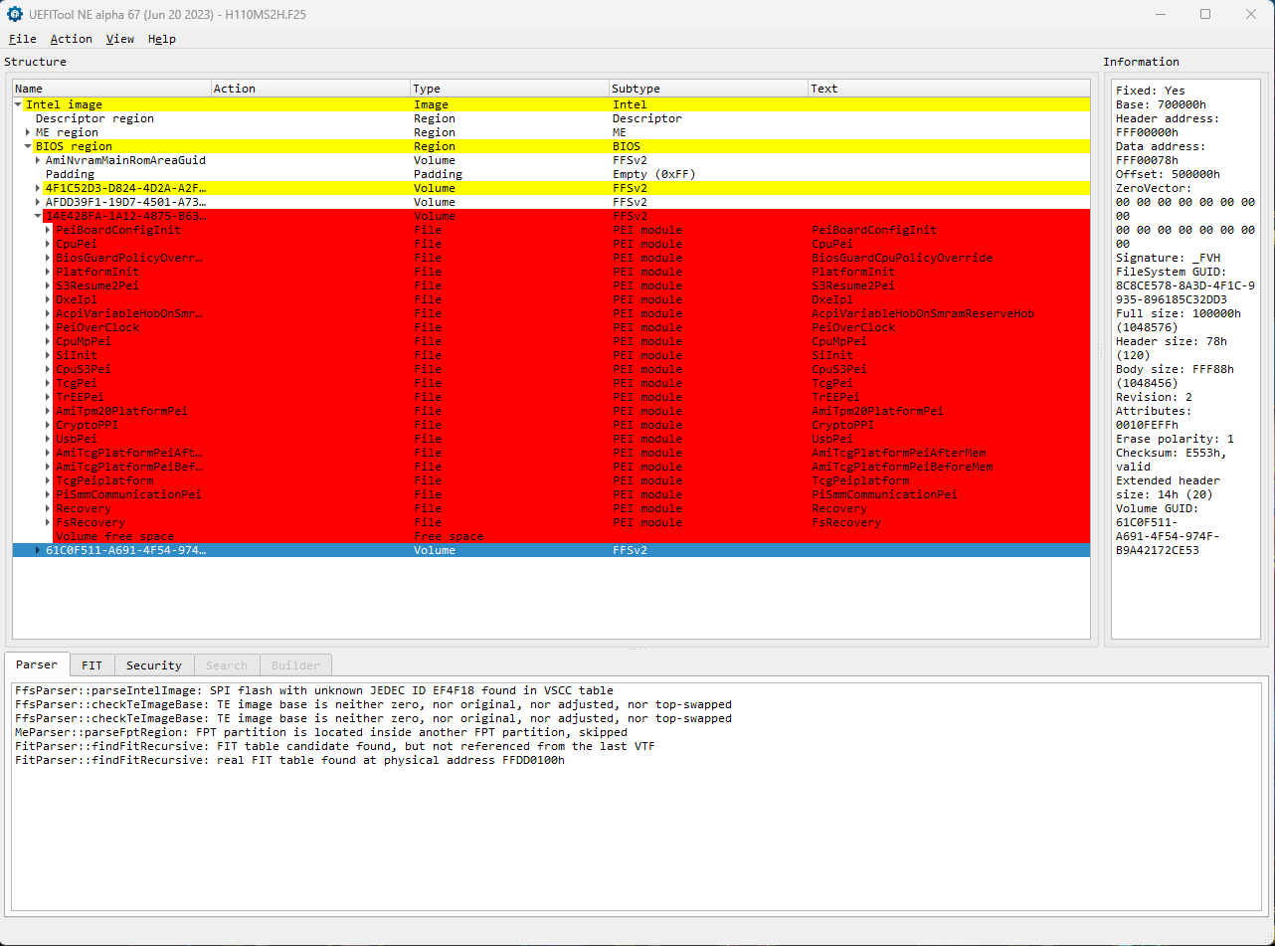Open the Security tab
The height and width of the screenshot is (946, 1275).
point(153,664)
